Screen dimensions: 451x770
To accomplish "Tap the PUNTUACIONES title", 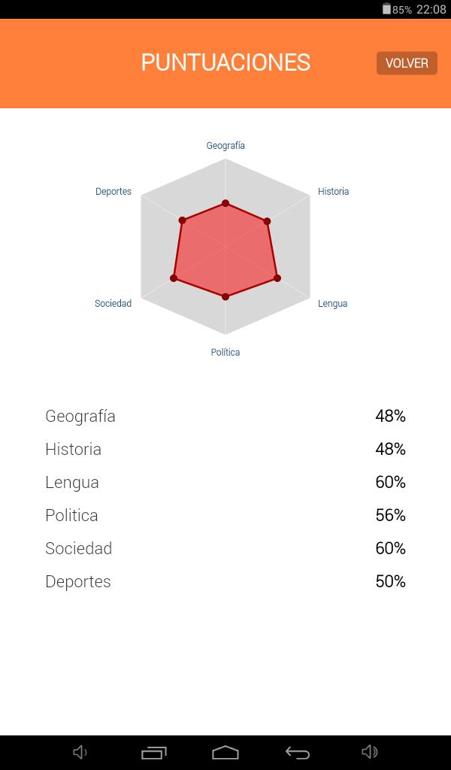I will (225, 63).
